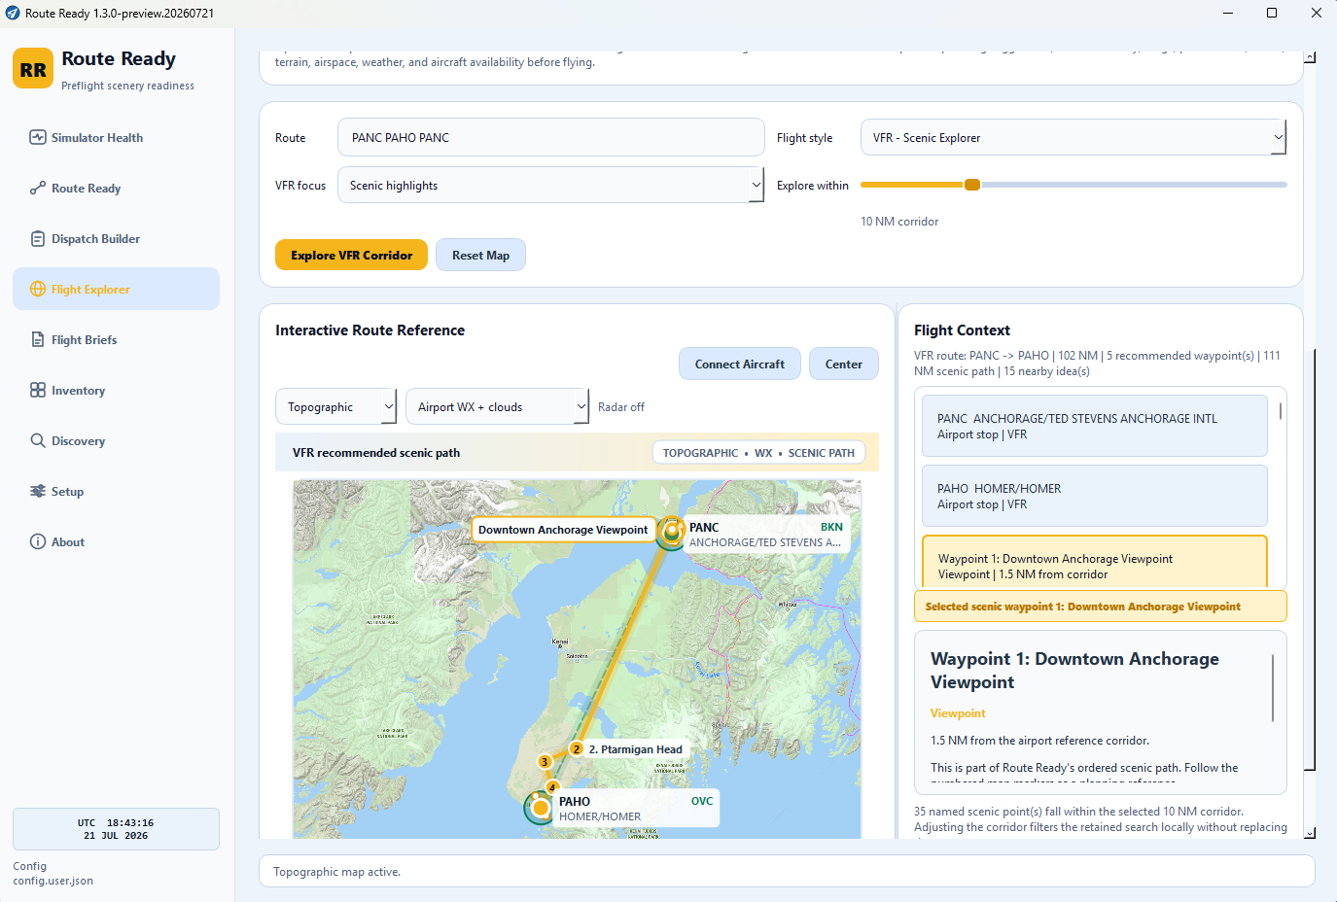Open the Flight style dropdown
1337x902 pixels.
tap(1073, 137)
